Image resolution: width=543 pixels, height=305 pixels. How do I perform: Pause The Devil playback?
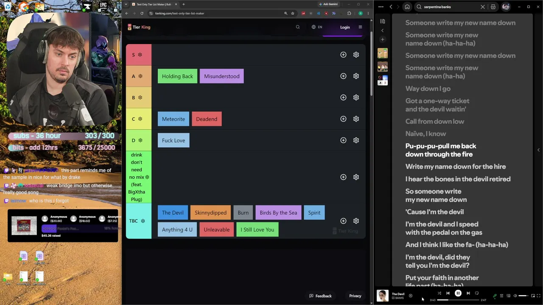click(x=458, y=293)
